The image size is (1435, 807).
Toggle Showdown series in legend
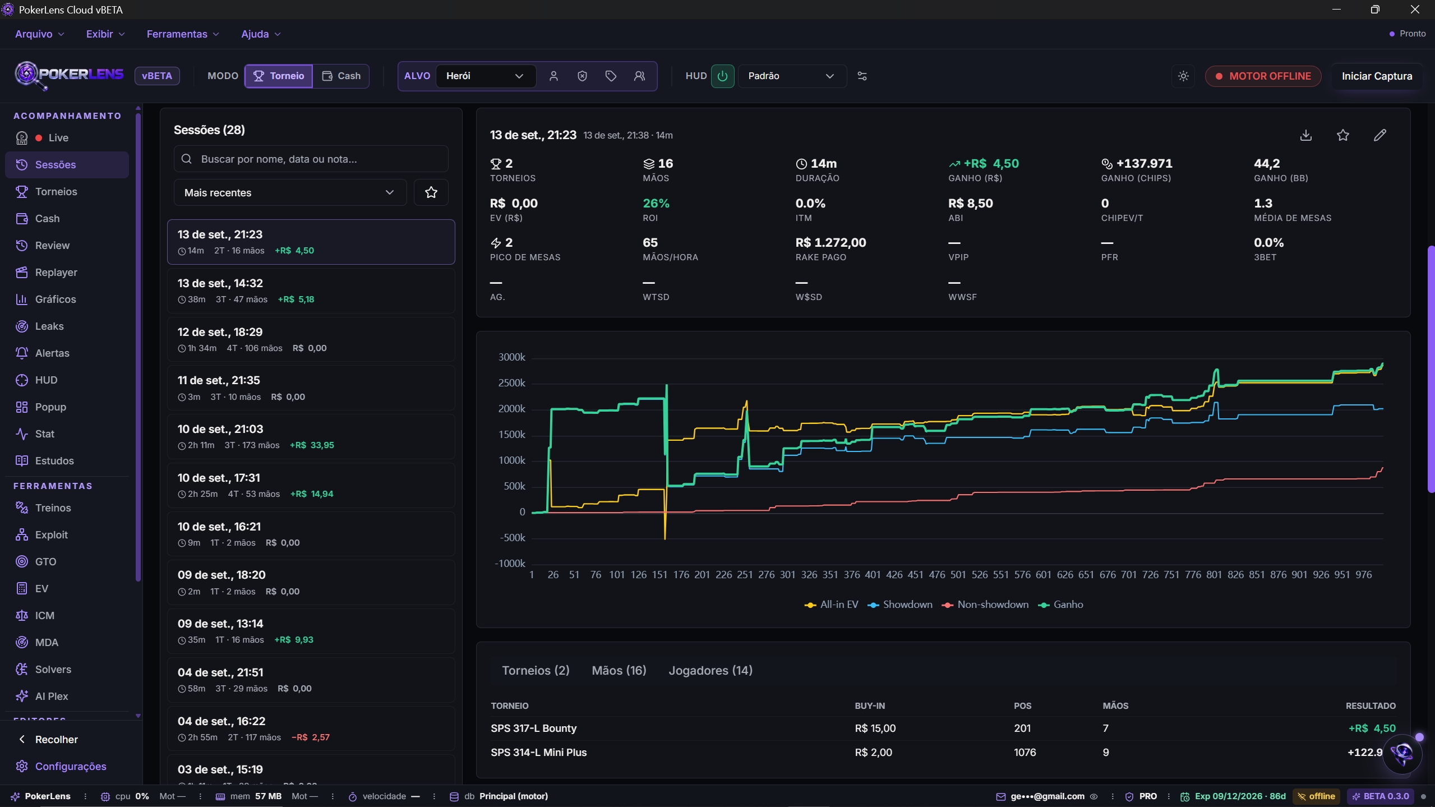[900, 605]
